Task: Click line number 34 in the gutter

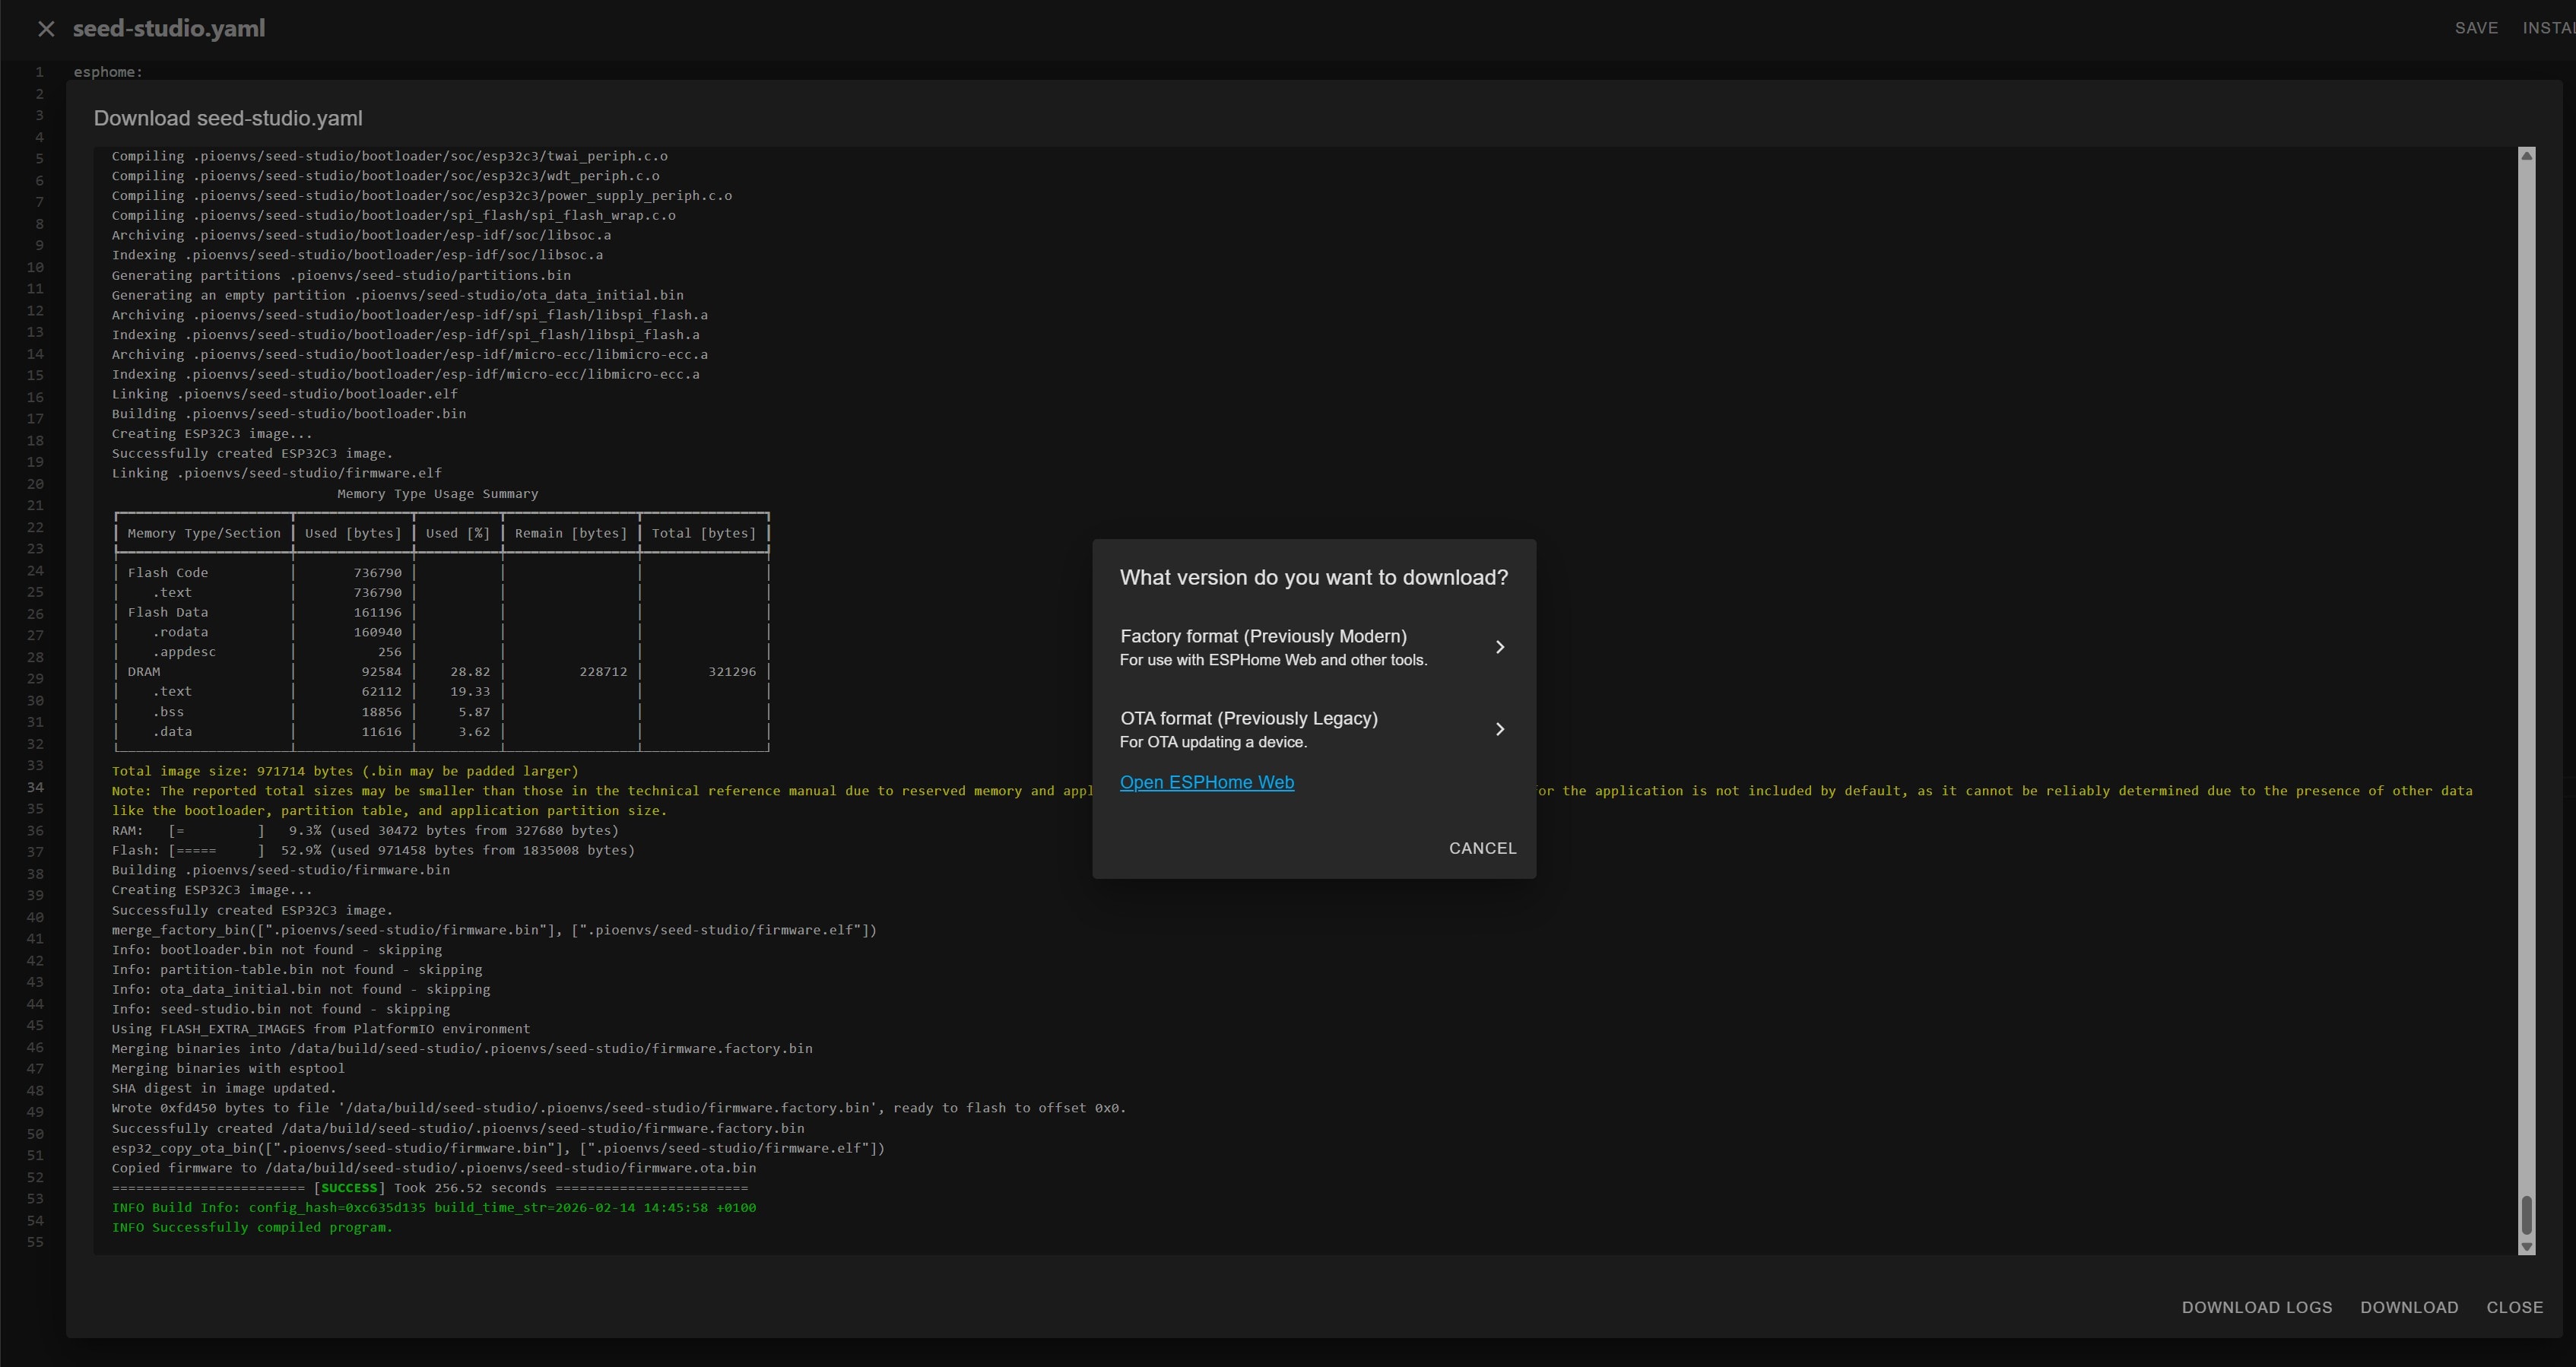Action: click(x=35, y=787)
